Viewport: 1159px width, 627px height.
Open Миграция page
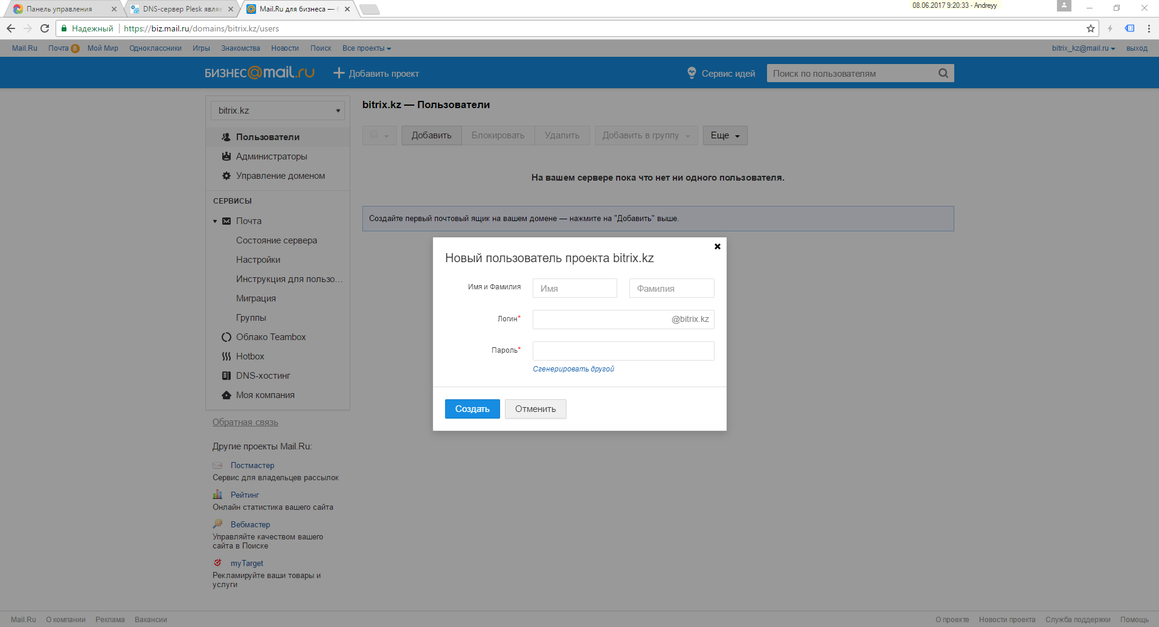click(256, 298)
